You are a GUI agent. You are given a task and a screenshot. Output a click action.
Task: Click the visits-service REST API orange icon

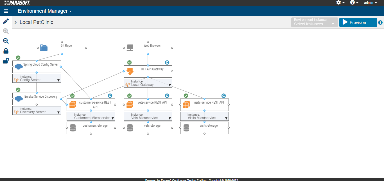click(x=186, y=105)
